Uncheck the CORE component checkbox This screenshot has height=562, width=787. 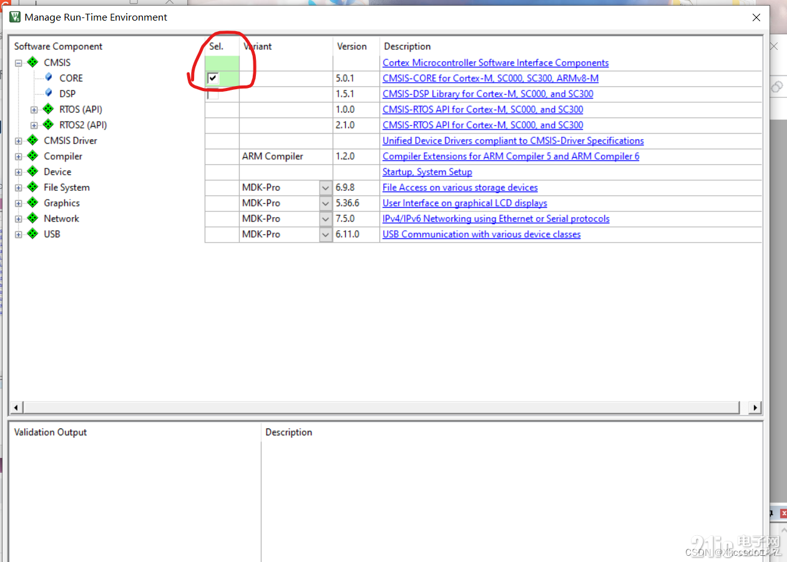pyautogui.click(x=213, y=78)
